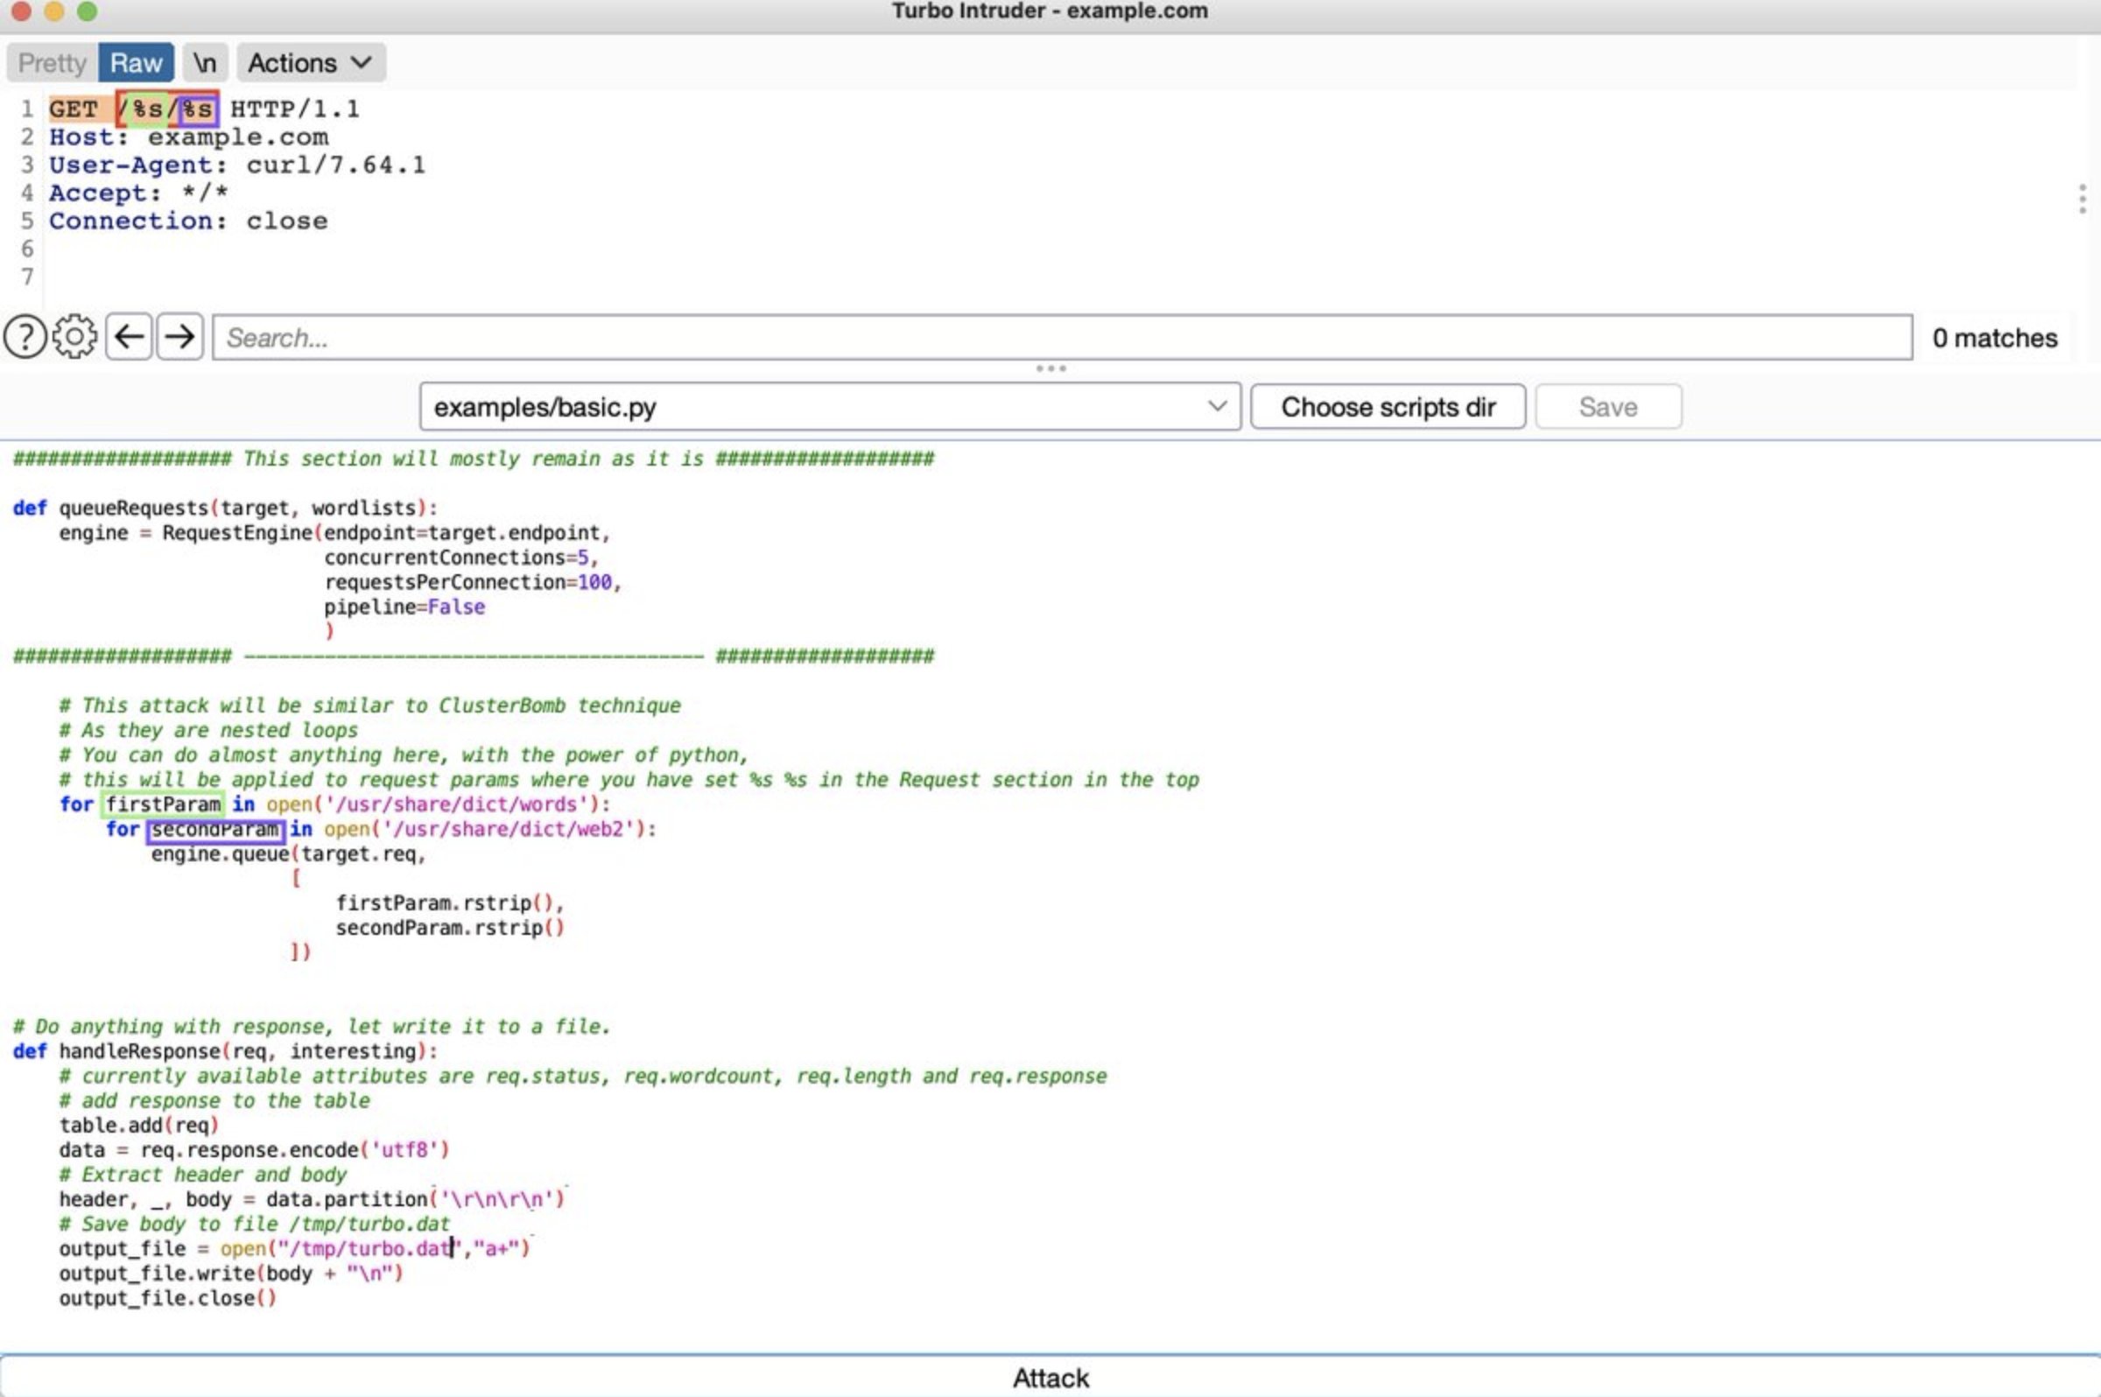The height and width of the screenshot is (1397, 2101).
Task: Click 'def queueRequests(target, wordlists):' line
Action: (x=226, y=508)
